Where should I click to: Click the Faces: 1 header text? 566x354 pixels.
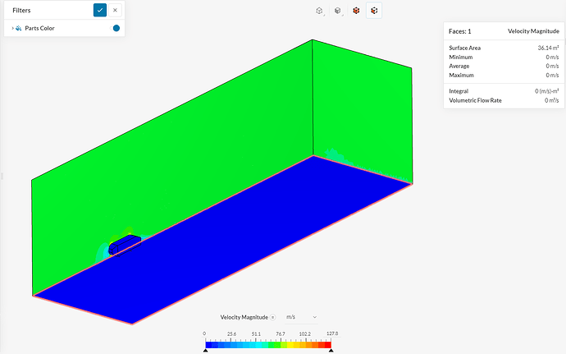[459, 31]
